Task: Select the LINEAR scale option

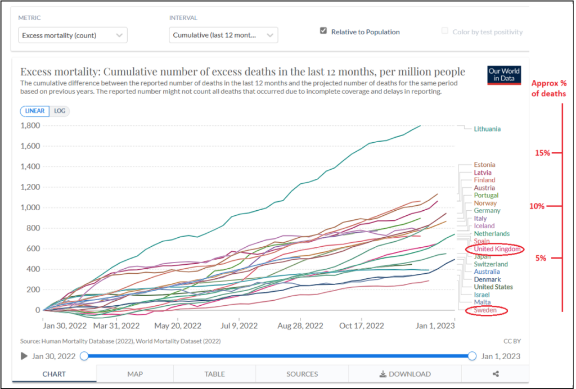Action: pos(35,111)
